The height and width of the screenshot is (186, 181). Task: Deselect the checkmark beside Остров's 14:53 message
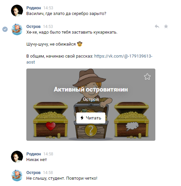pos(5,29)
